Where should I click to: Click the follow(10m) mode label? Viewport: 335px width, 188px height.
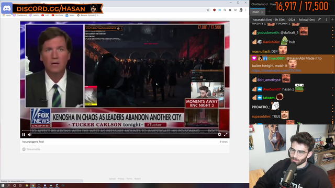307,20
